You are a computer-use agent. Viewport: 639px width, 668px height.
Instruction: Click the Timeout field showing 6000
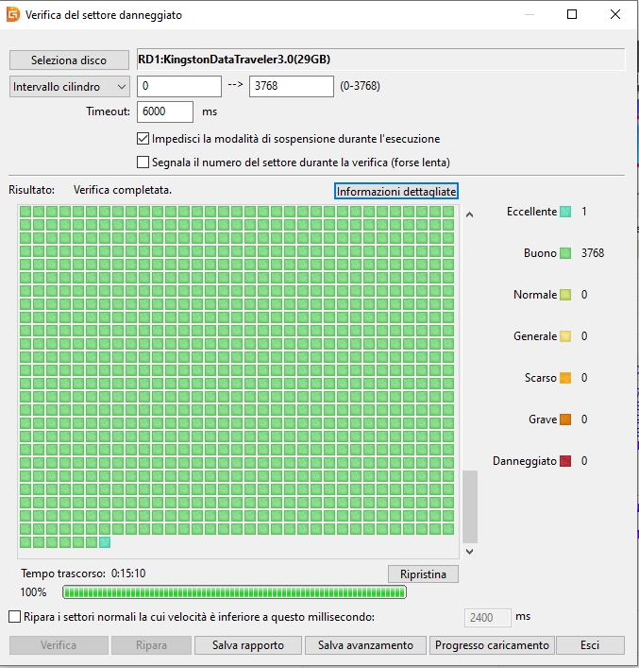coord(165,111)
